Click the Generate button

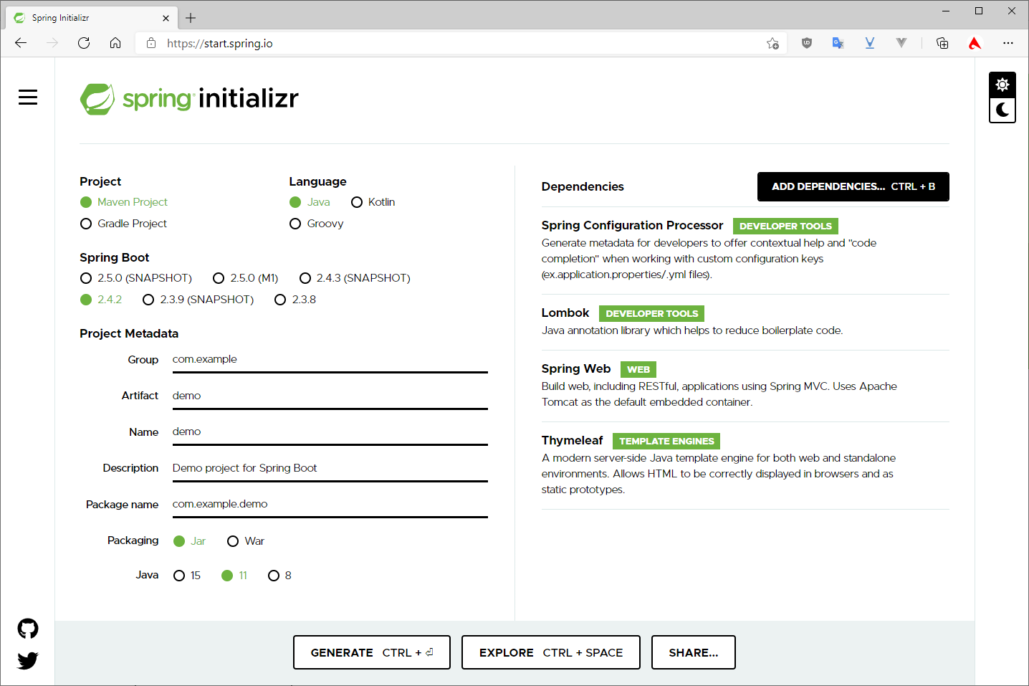coord(372,652)
